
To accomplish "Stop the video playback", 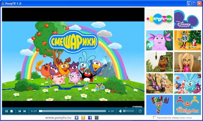I will click(x=12, y=111).
